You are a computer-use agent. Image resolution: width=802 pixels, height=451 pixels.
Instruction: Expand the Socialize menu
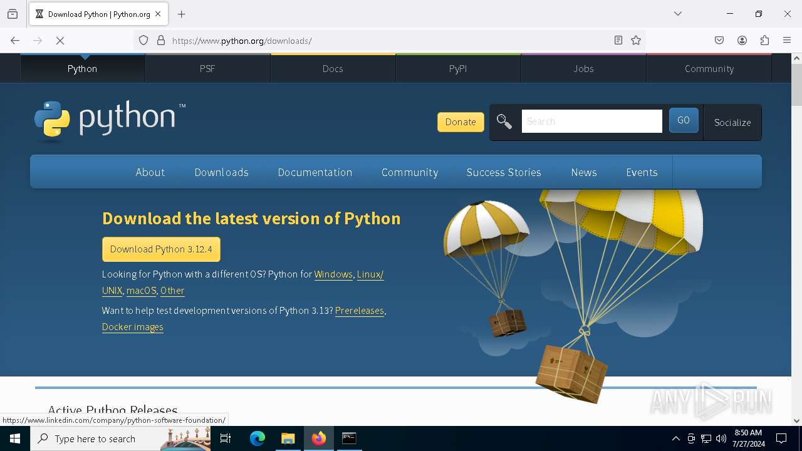tap(732, 122)
